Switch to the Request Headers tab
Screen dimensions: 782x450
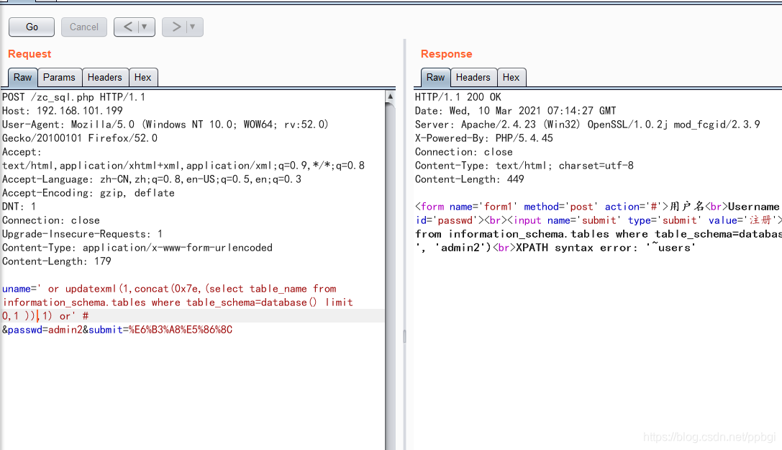[x=105, y=77]
